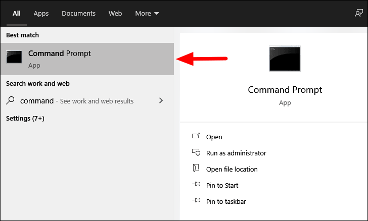Screen dimensions: 368x221
Task: Select Pin to taskbar option
Action: 226,201
